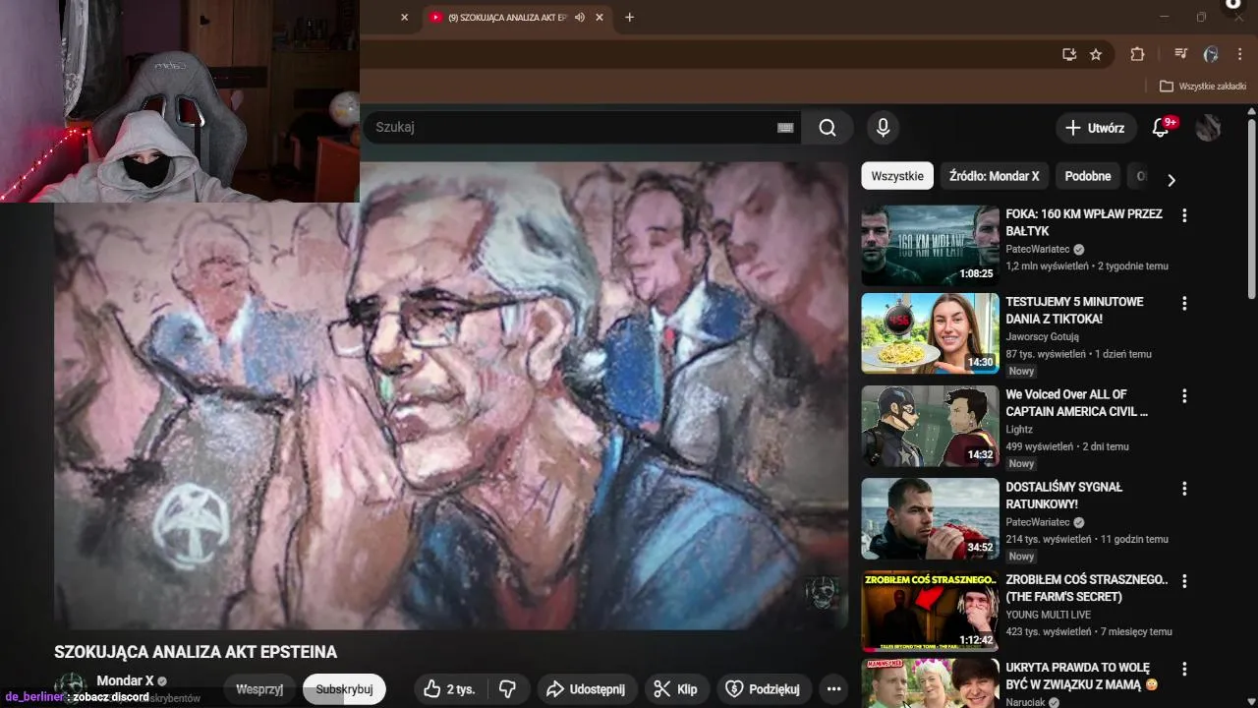Open the DOSTALIŚMY SYGNAŁ RATUNKOWY thumbnail

930,518
